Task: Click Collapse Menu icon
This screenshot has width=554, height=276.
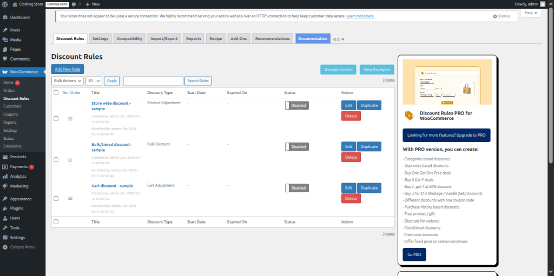Action: click(5, 247)
